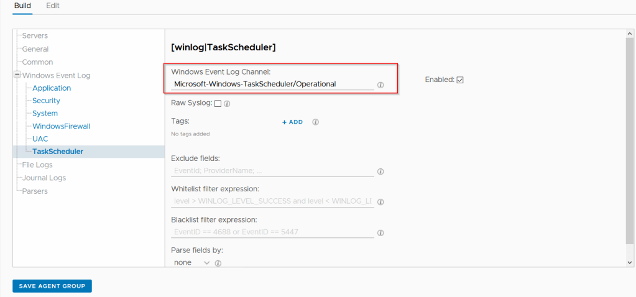Click info icon beside Parse fields by dropdown
This screenshot has height=297, width=636.
coord(218,263)
